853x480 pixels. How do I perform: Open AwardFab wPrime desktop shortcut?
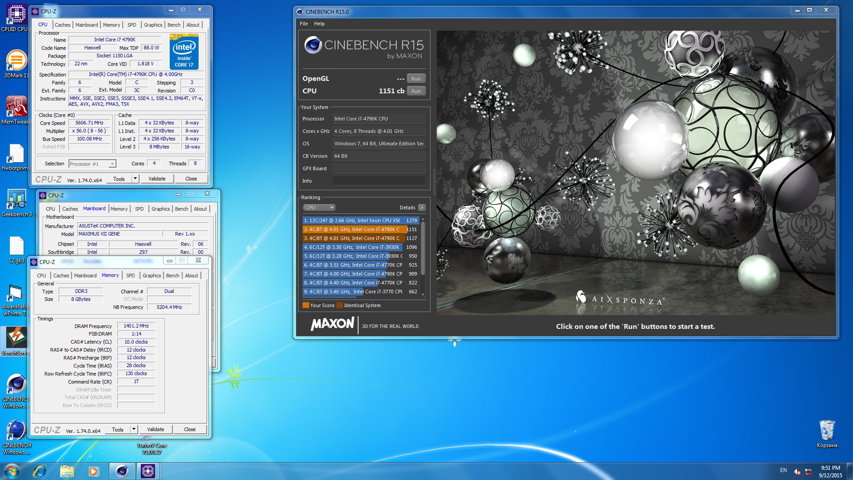tap(15, 300)
